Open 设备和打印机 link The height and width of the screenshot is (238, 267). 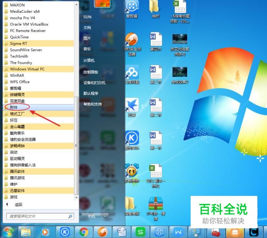click(95, 83)
